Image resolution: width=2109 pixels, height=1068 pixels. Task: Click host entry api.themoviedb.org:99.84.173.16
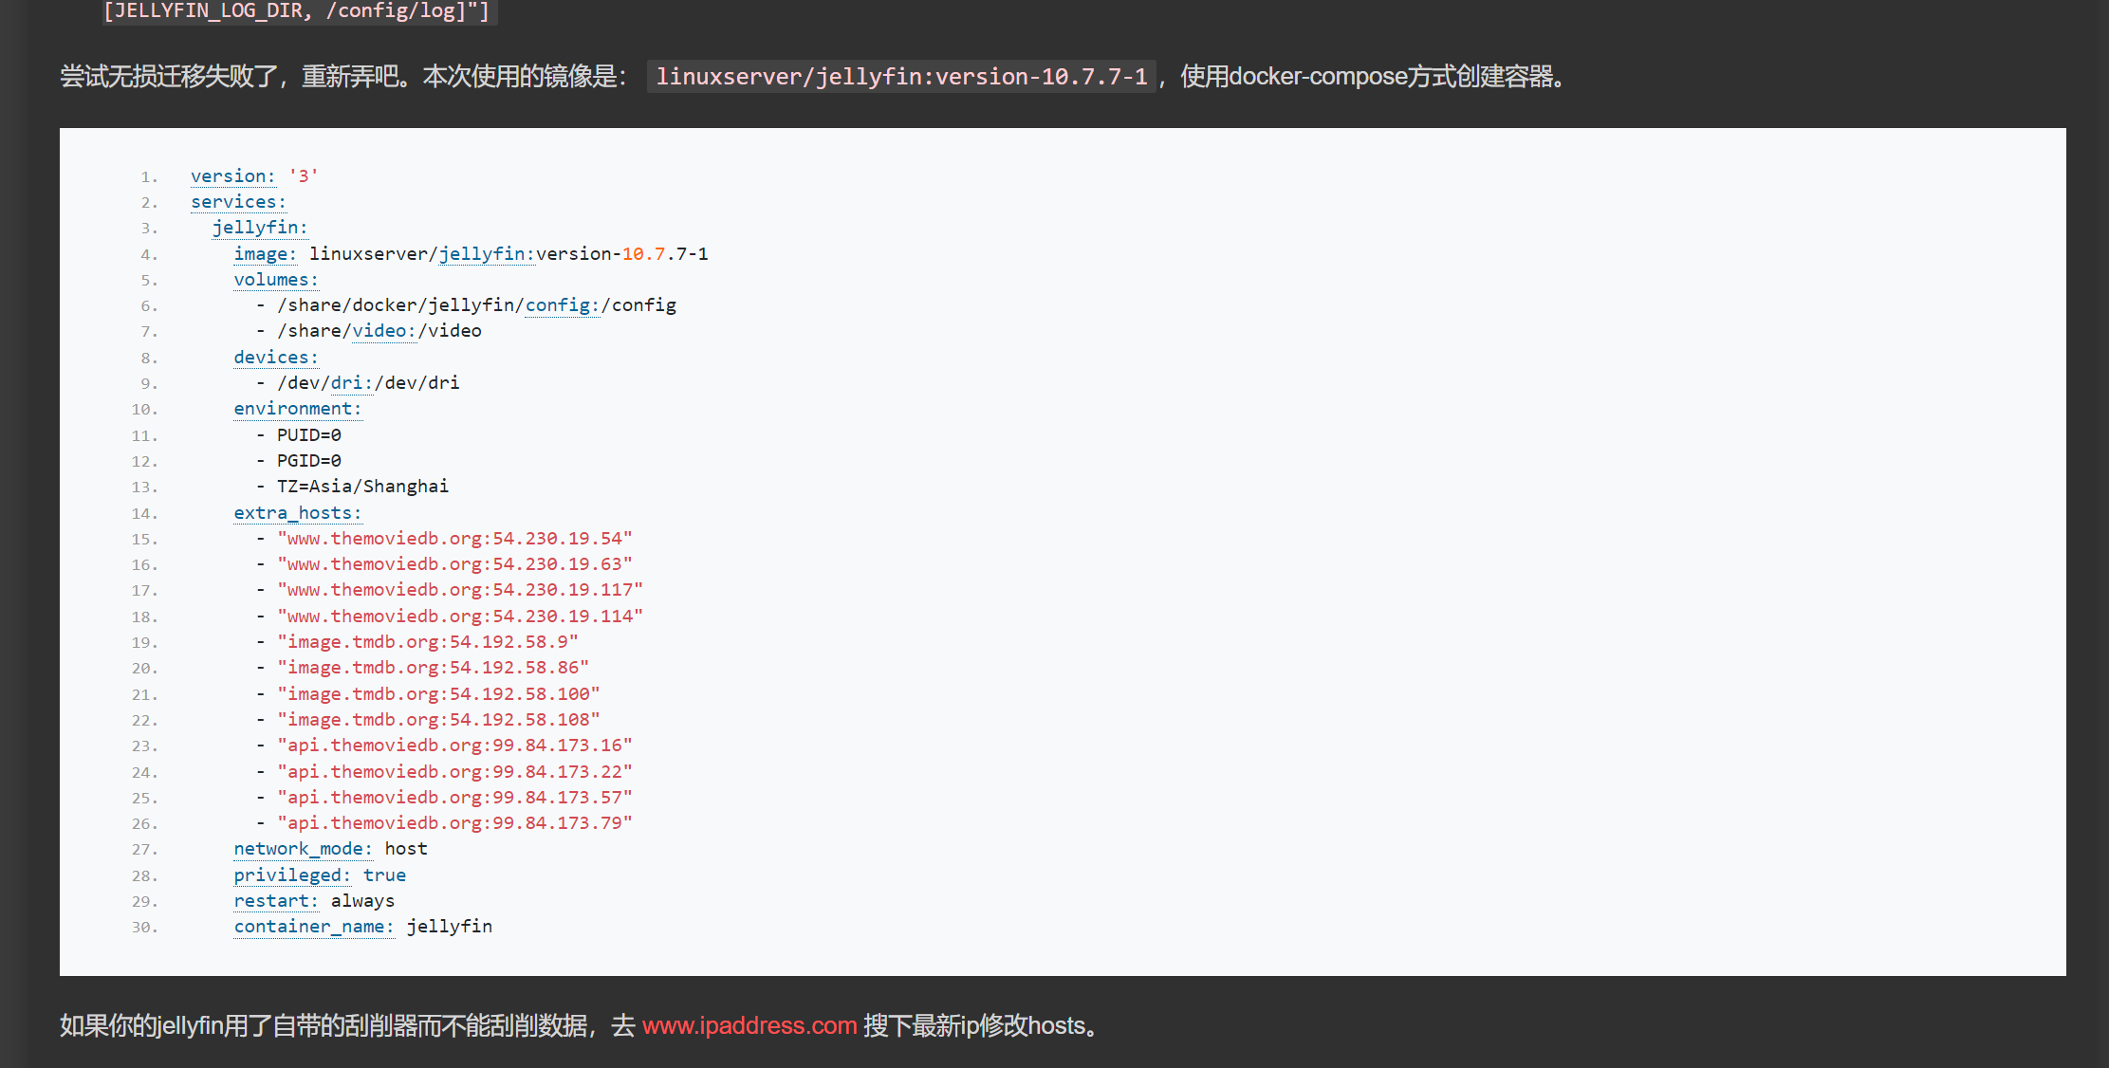point(454,746)
